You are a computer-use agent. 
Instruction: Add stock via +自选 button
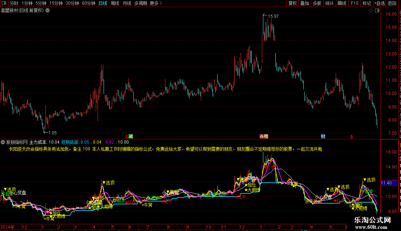379,3
